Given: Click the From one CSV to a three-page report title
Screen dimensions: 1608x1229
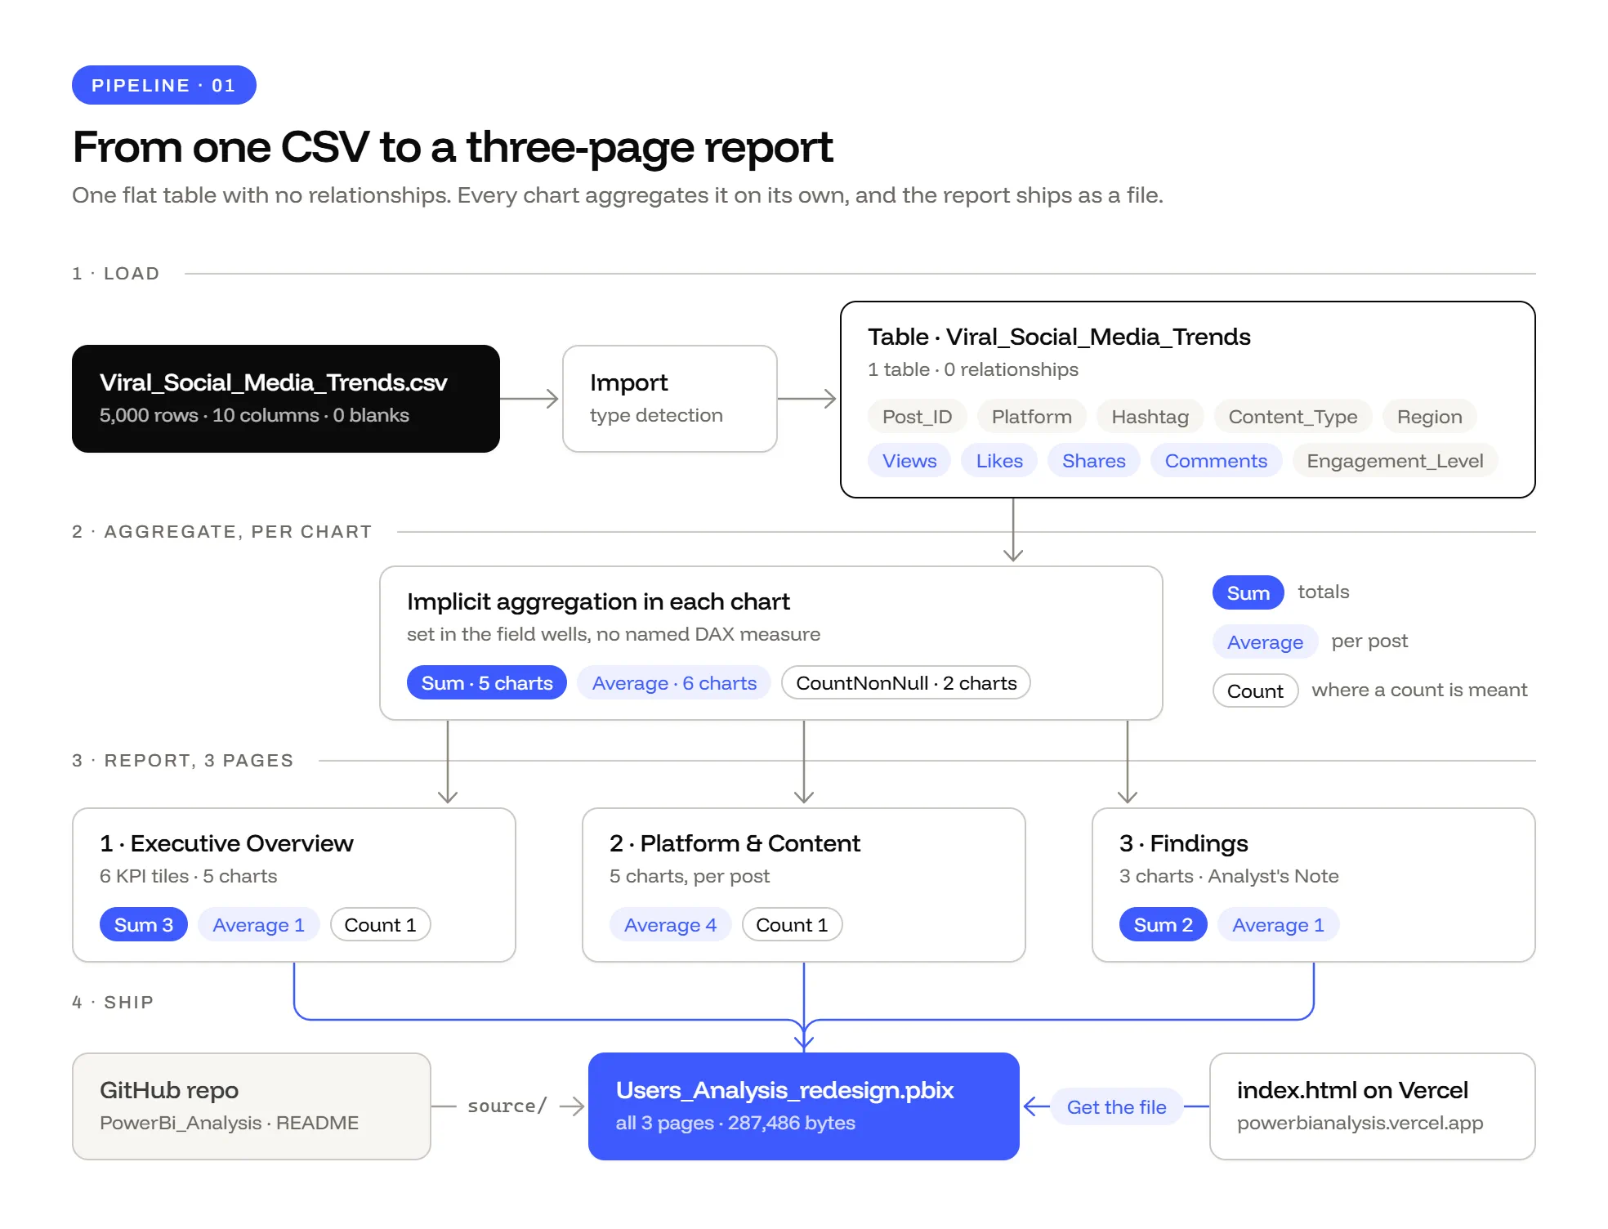Looking at the screenshot, I should pos(453,147).
